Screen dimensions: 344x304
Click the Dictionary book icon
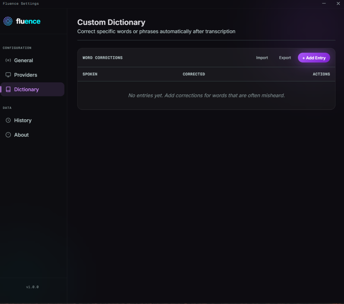8,89
